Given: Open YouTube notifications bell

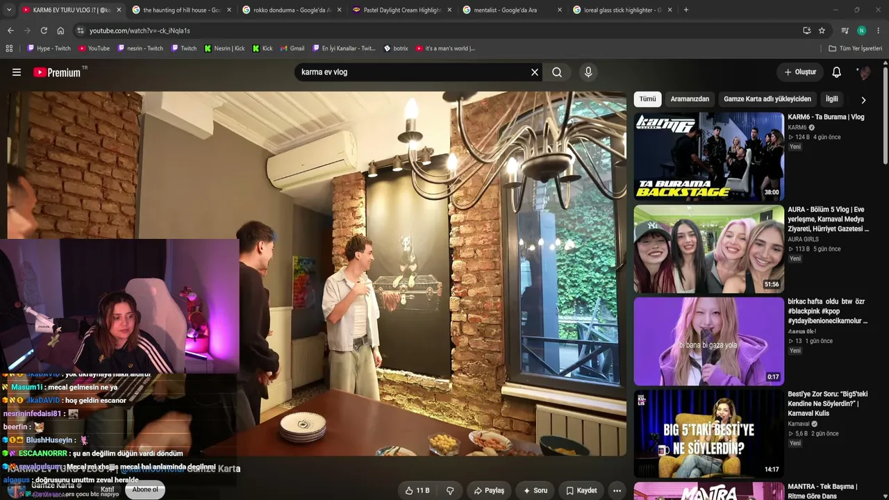Looking at the screenshot, I should tap(837, 72).
